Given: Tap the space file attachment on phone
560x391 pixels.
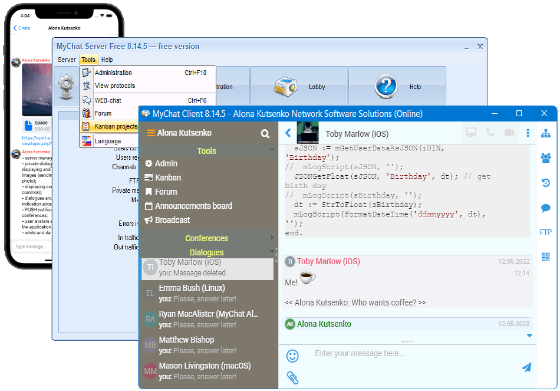Looking at the screenshot, I should tap(38, 126).
